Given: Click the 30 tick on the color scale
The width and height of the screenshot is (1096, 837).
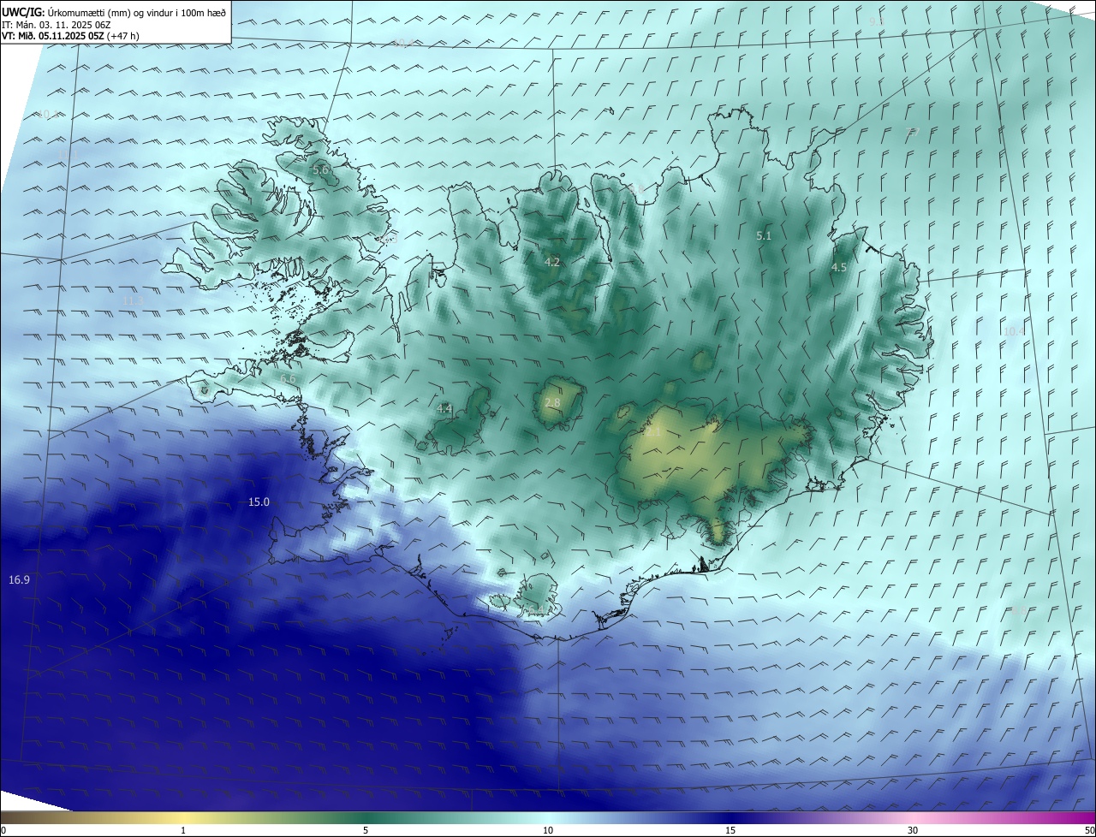Looking at the screenshot, I should (913, 831).
